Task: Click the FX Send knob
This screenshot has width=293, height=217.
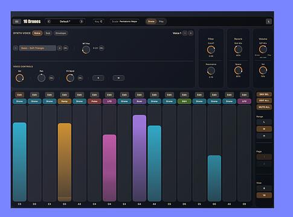Action: (70, 78)
